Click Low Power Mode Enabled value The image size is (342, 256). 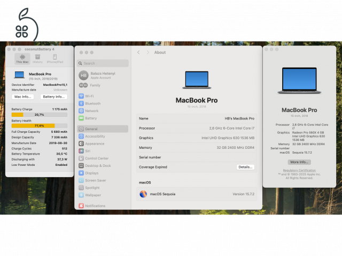tap(61, 165)
